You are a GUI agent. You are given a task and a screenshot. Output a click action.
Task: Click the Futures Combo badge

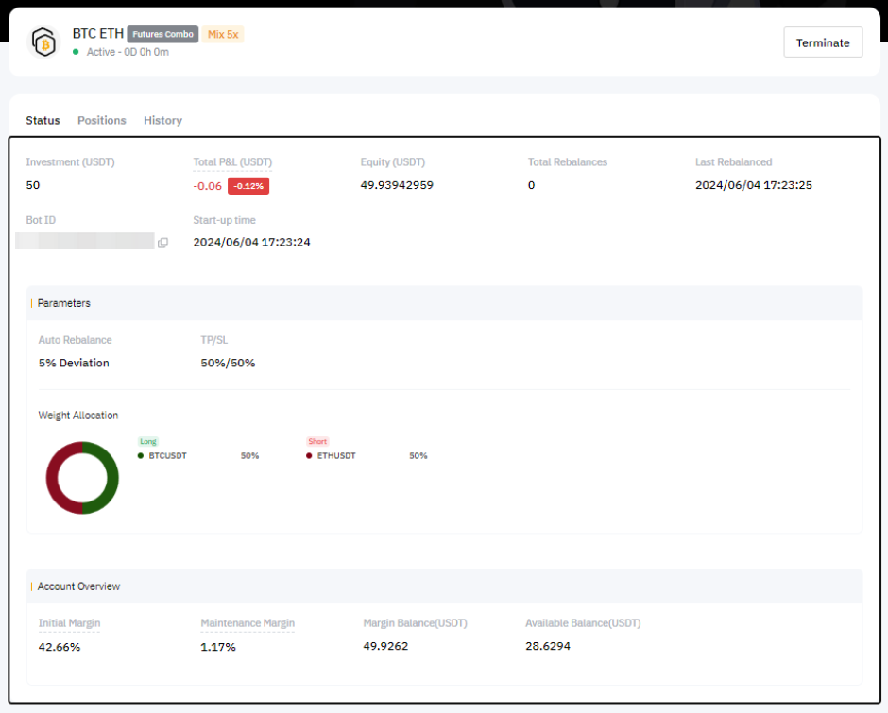point(162,34)
